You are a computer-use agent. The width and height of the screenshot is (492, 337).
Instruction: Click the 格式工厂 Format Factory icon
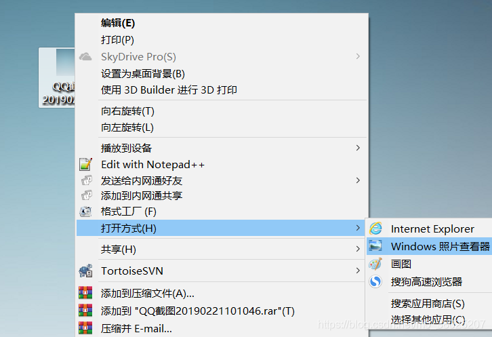85,212
